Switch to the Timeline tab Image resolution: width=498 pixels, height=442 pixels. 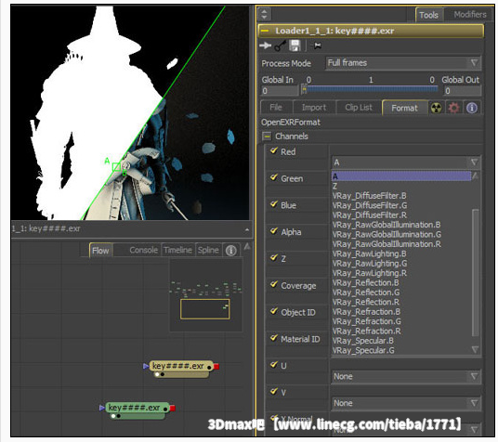(x=177, y=251)
